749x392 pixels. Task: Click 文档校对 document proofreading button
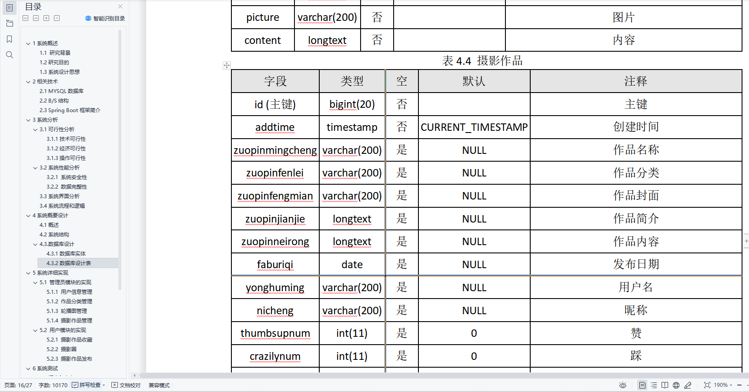click(126, 385)
